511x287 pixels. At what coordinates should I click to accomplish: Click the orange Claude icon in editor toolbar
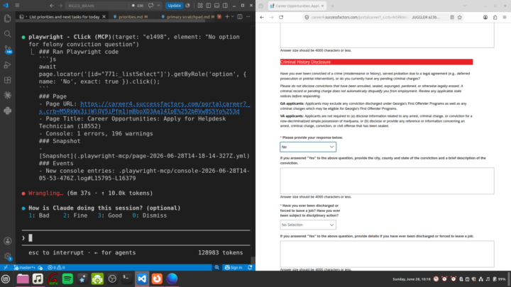click(x=219, y=16)
